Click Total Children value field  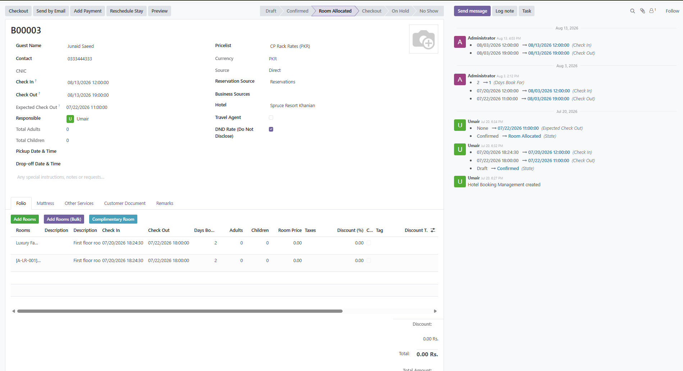(68, 141)
